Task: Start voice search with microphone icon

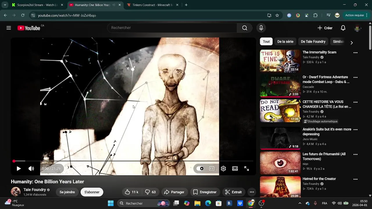Action: click(261, 28)
